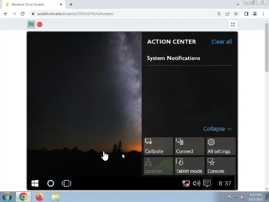Click the green flag to start project

coord(31,24)
